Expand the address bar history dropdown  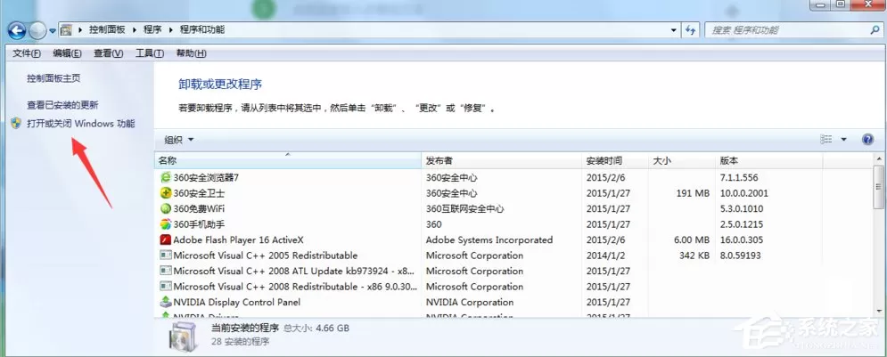(674, 30)
